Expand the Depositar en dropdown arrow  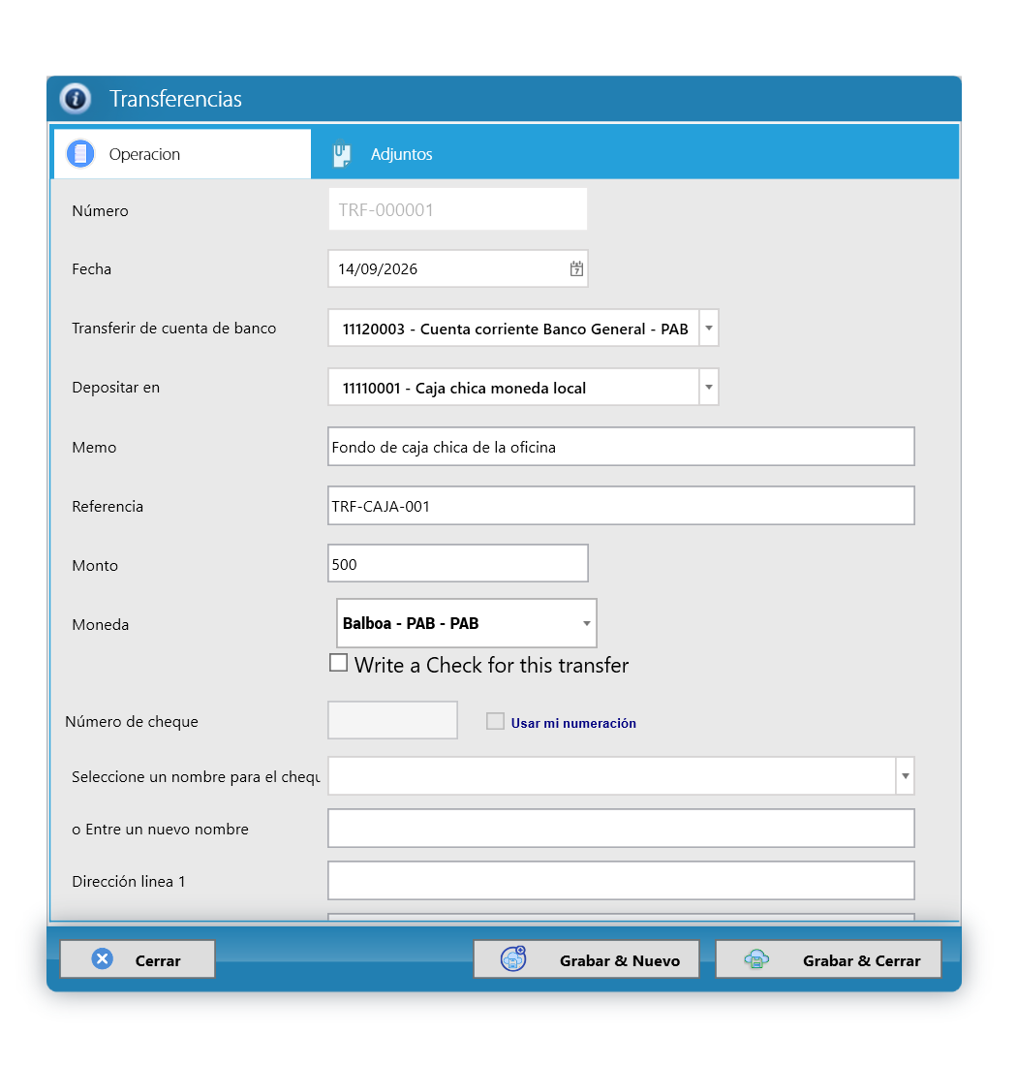tap(709, 388)
